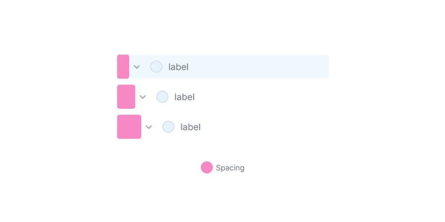Click the chevron in the middle row
445x222 pixels.
(143, 97)
